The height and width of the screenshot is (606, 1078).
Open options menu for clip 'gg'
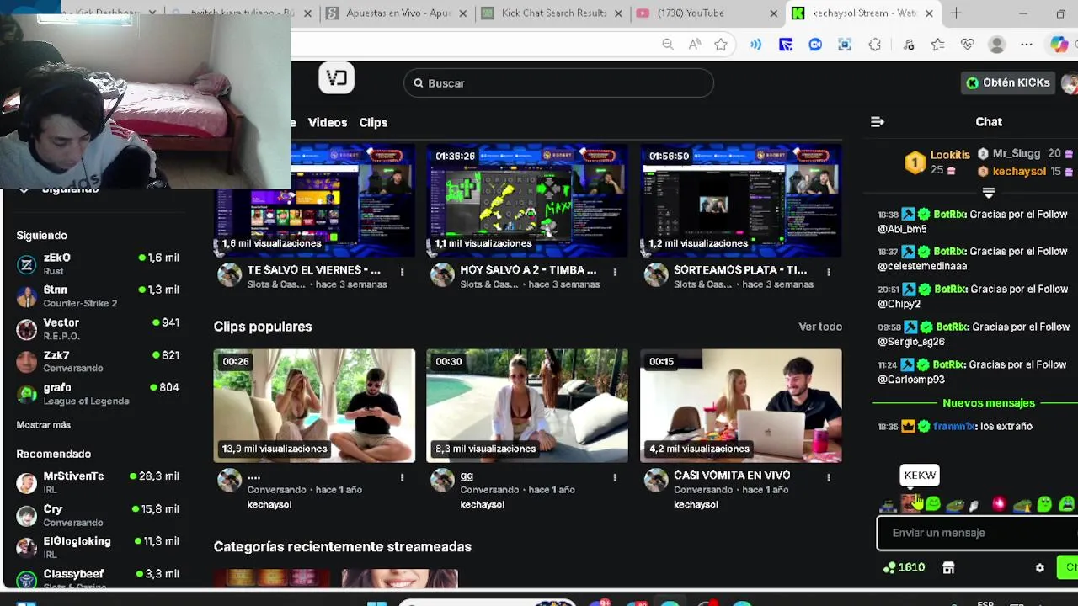pyautogui.click(x=615, y=477)
